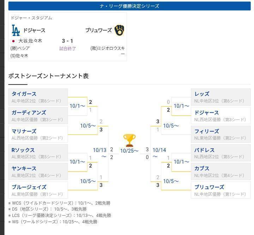Open the ナ・リーグ優勝決定シリーズ header tab
The width and height of the screenshot is (254, 235).
[129, 6]
